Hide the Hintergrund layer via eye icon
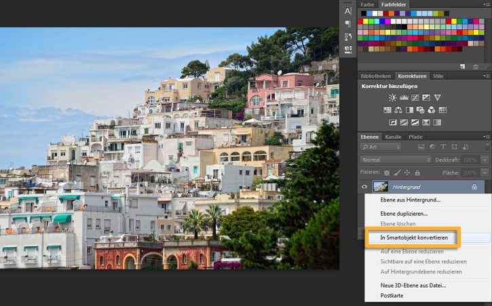This screenshot has width=492, height=306. point(364,187)
